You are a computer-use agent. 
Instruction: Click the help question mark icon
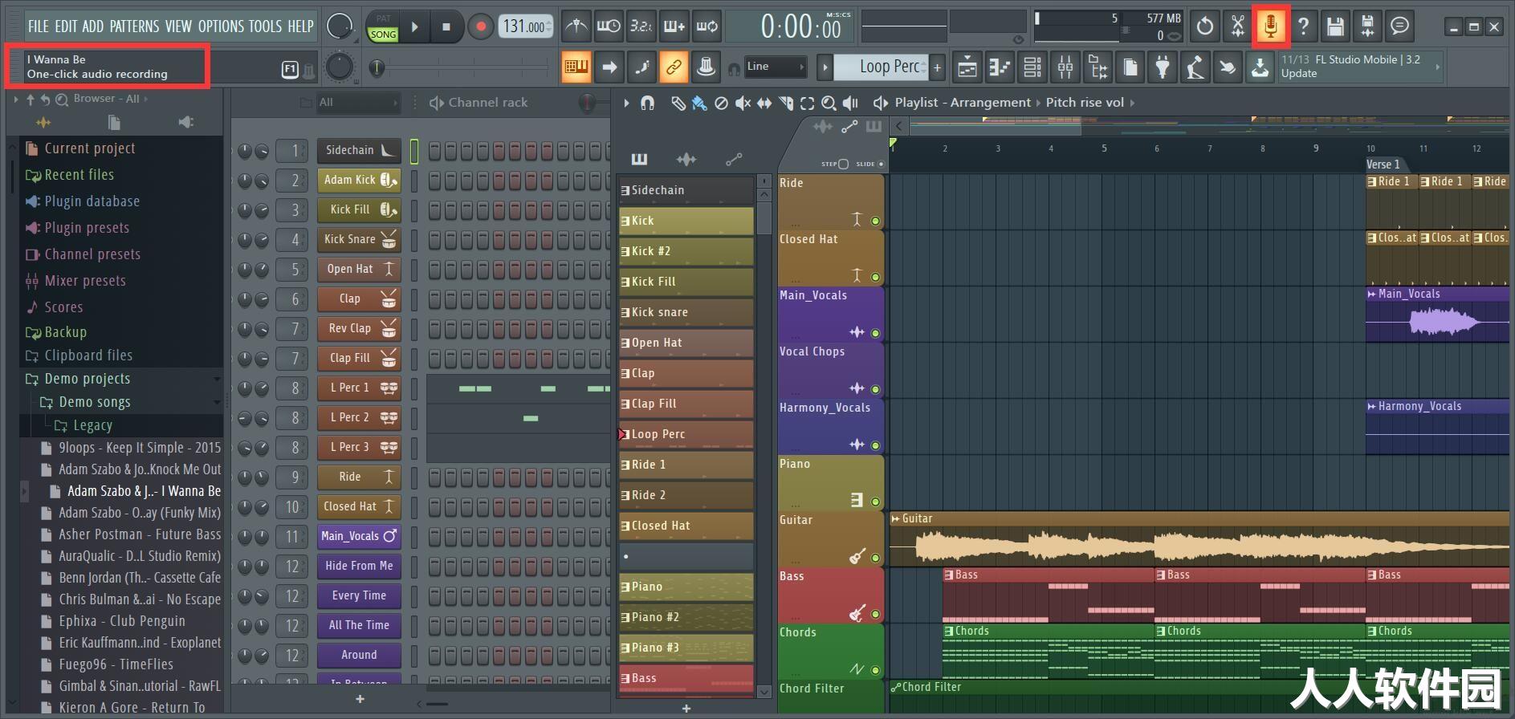(1303, 26)
